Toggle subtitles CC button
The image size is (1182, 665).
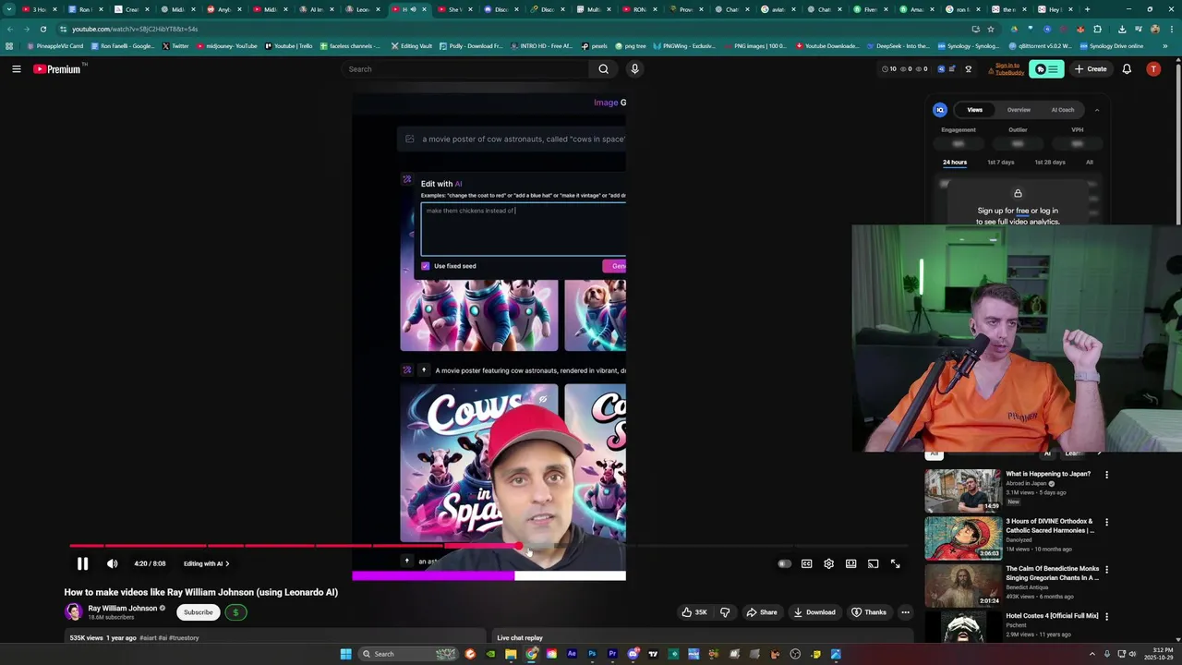(x=806, y=563)
